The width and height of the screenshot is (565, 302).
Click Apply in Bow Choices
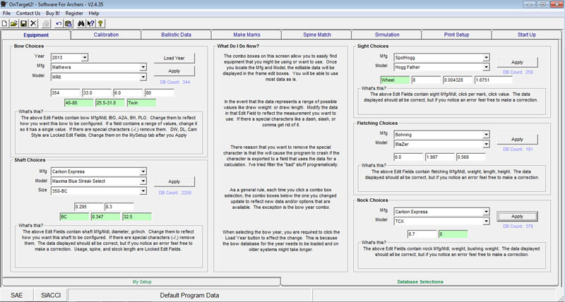(x=174, y=71)
